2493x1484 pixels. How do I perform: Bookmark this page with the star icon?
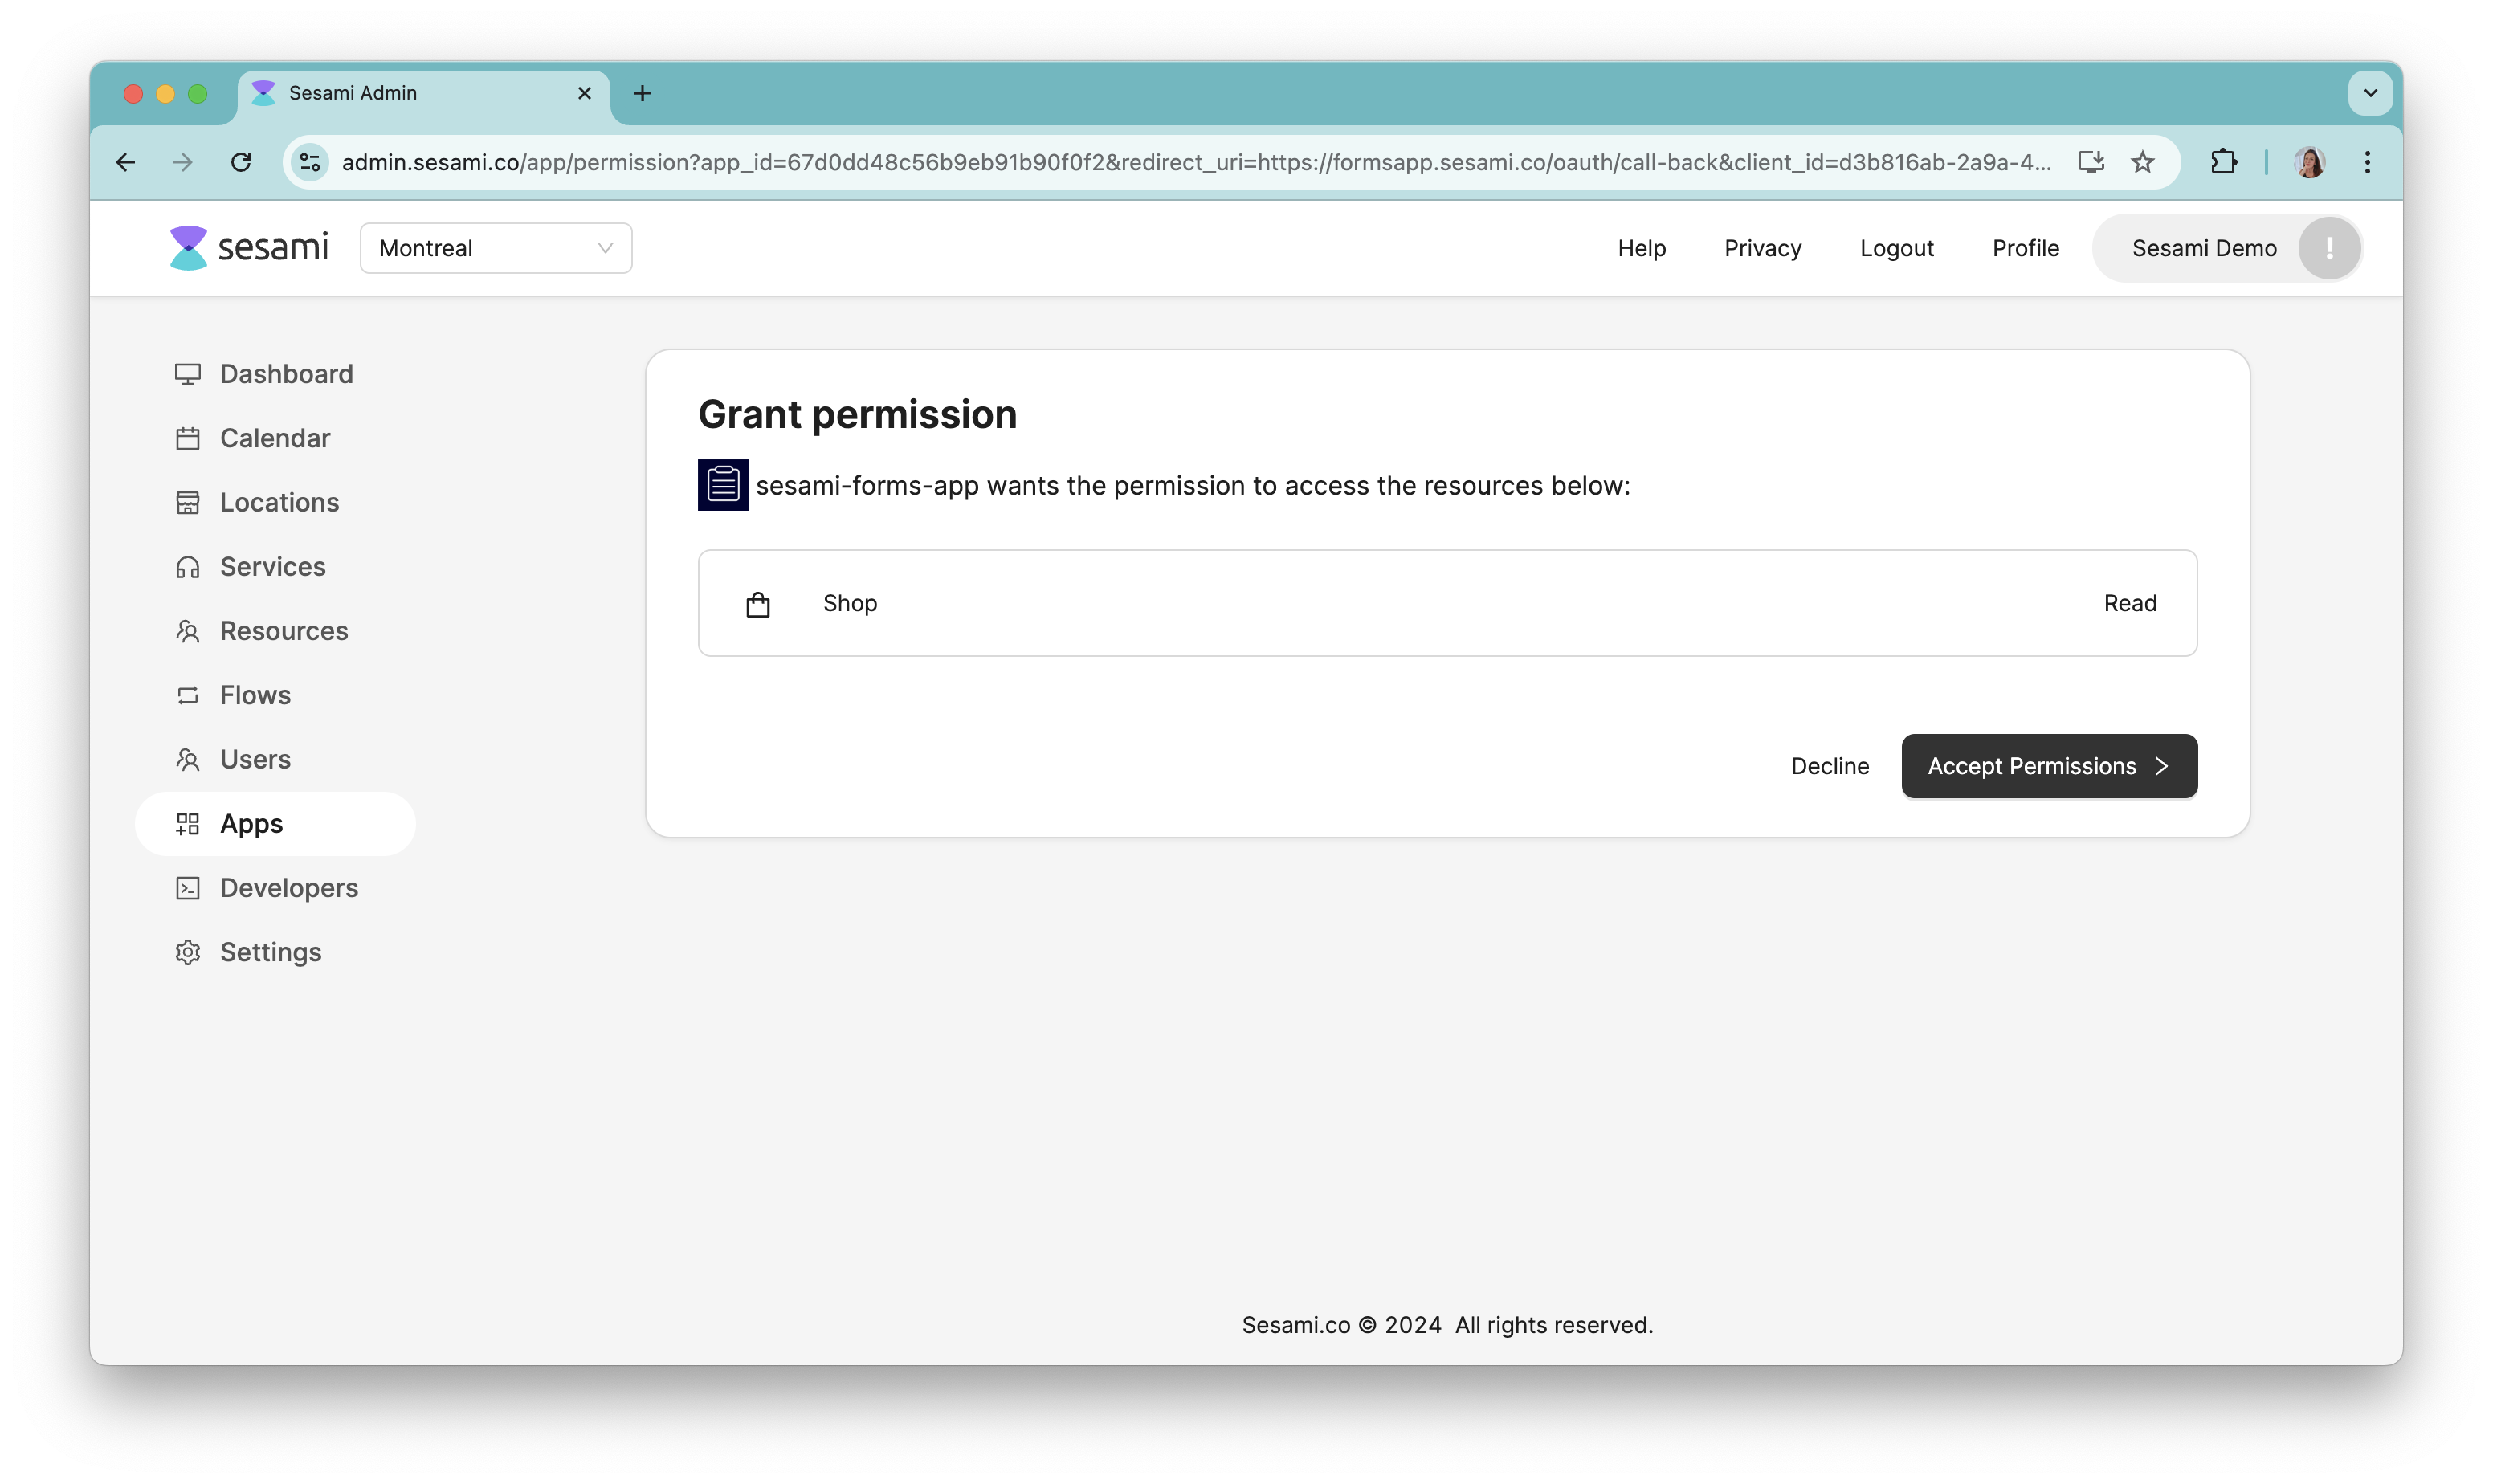pos(2142,162)
